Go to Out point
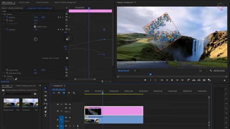Screen dimensions: 230x129 click(x=182, y=80)
